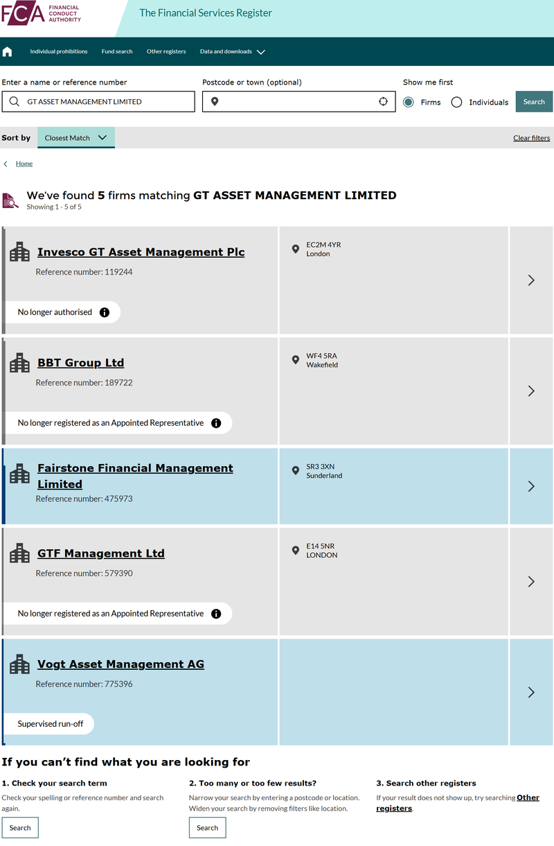Click Search under Check your search term
This screenshot has height=846, width=554.
click(20, 827)
